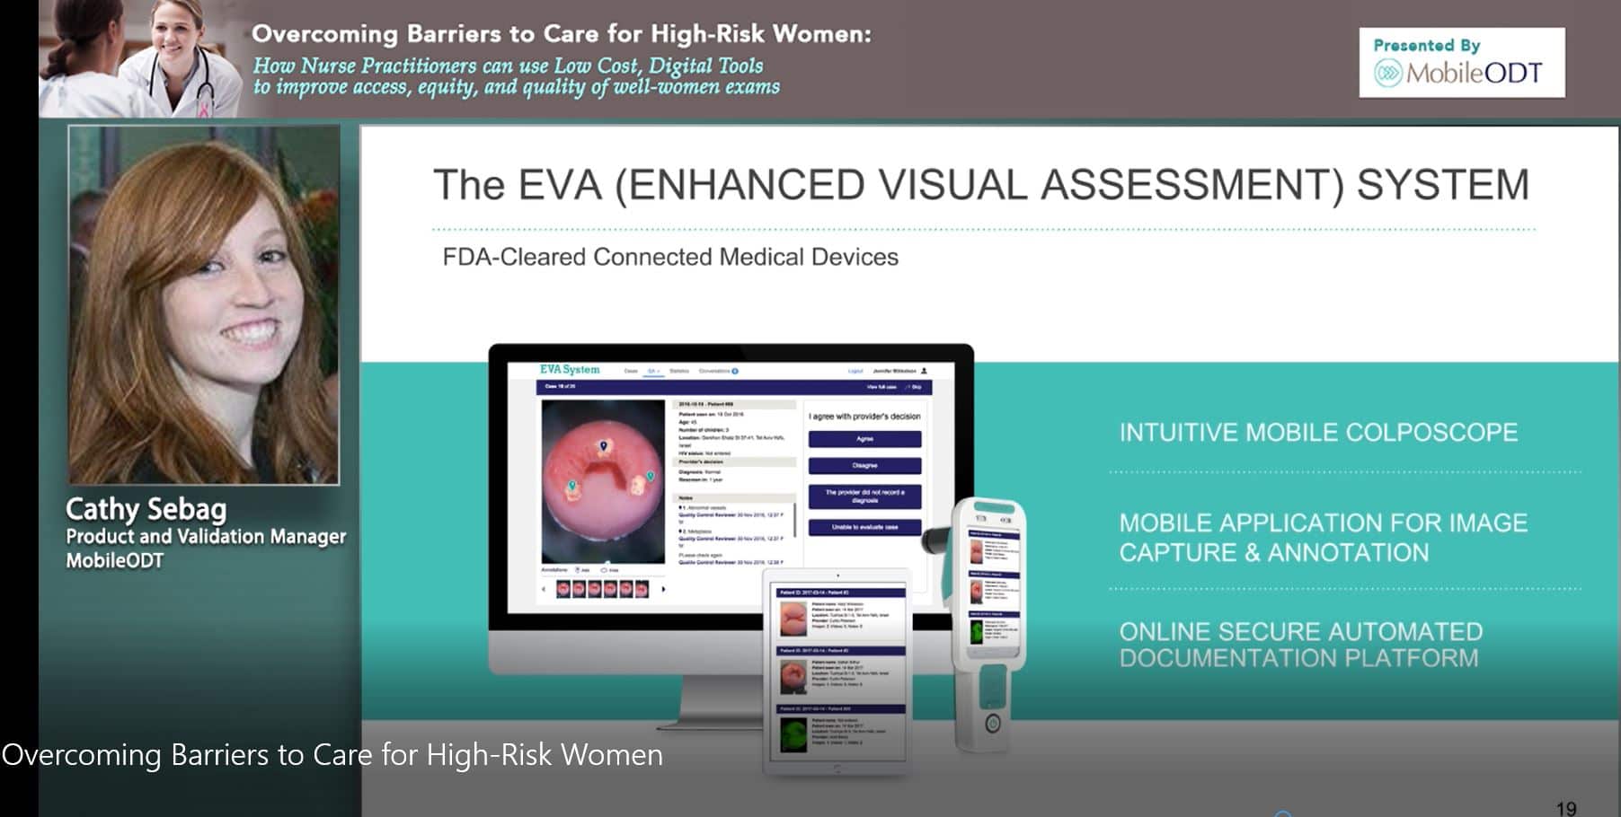This screenshot has width=1621, height=817.
Task: Click the bottom video title overlay text
Action: pos(332,755)
